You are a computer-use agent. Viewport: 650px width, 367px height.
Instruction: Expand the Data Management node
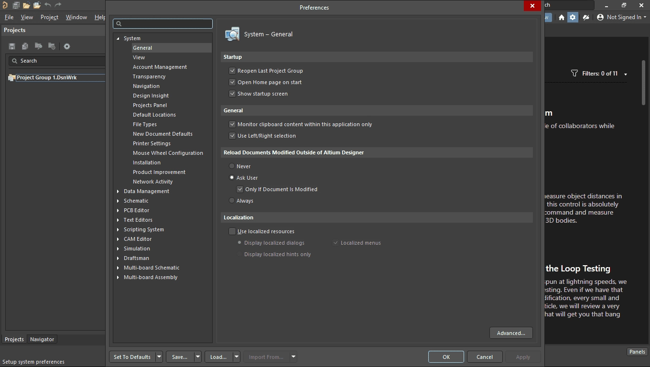pos(118,191)
